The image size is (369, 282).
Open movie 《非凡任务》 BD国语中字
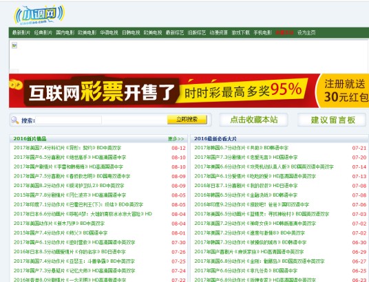246,270
